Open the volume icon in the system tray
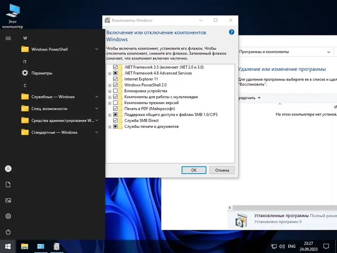337x253 pixels. coord(282,246)
